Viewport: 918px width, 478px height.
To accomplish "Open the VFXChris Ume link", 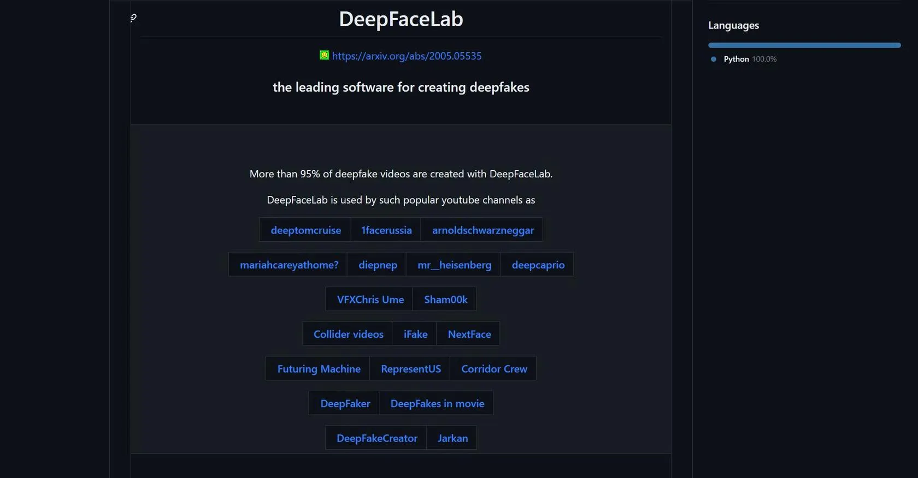I will (370, 300).
